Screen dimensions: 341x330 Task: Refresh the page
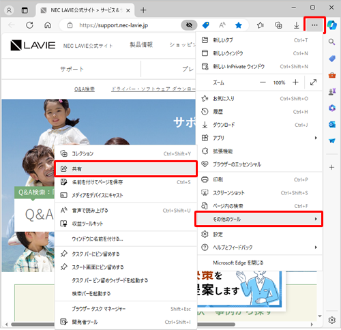(x=29, y=25)
